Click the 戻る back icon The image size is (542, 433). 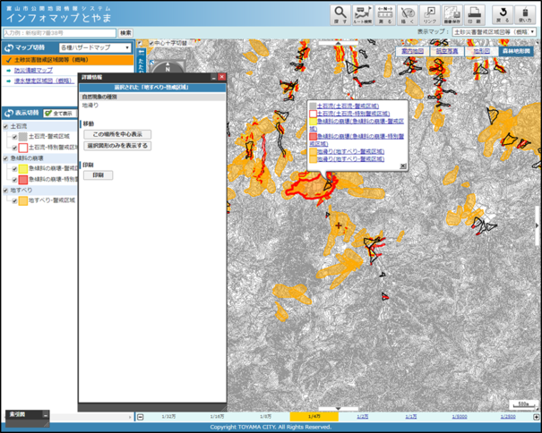(503, 15)
